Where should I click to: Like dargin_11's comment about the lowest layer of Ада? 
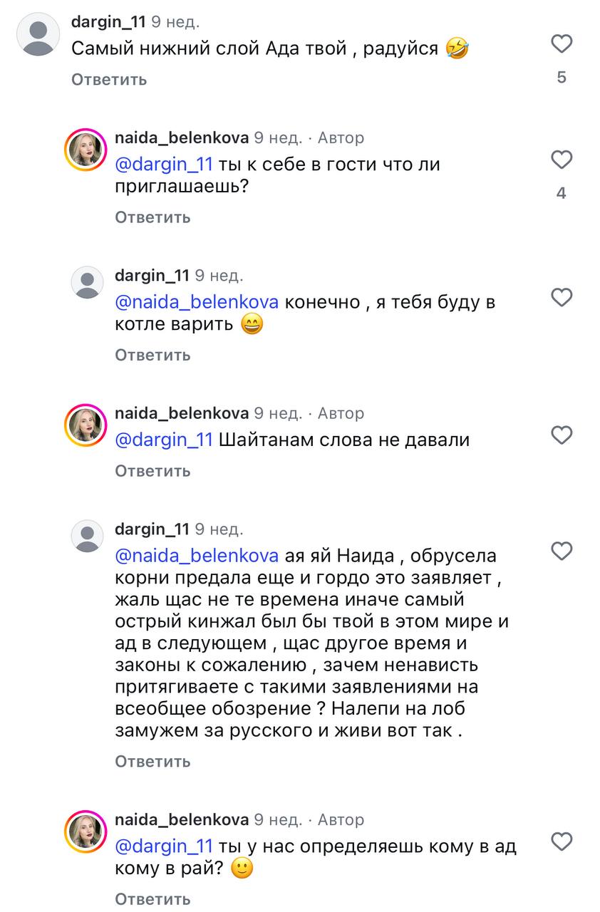click(562, 43)
